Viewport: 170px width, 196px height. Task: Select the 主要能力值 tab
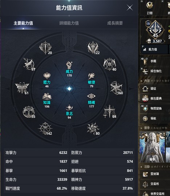23,23
